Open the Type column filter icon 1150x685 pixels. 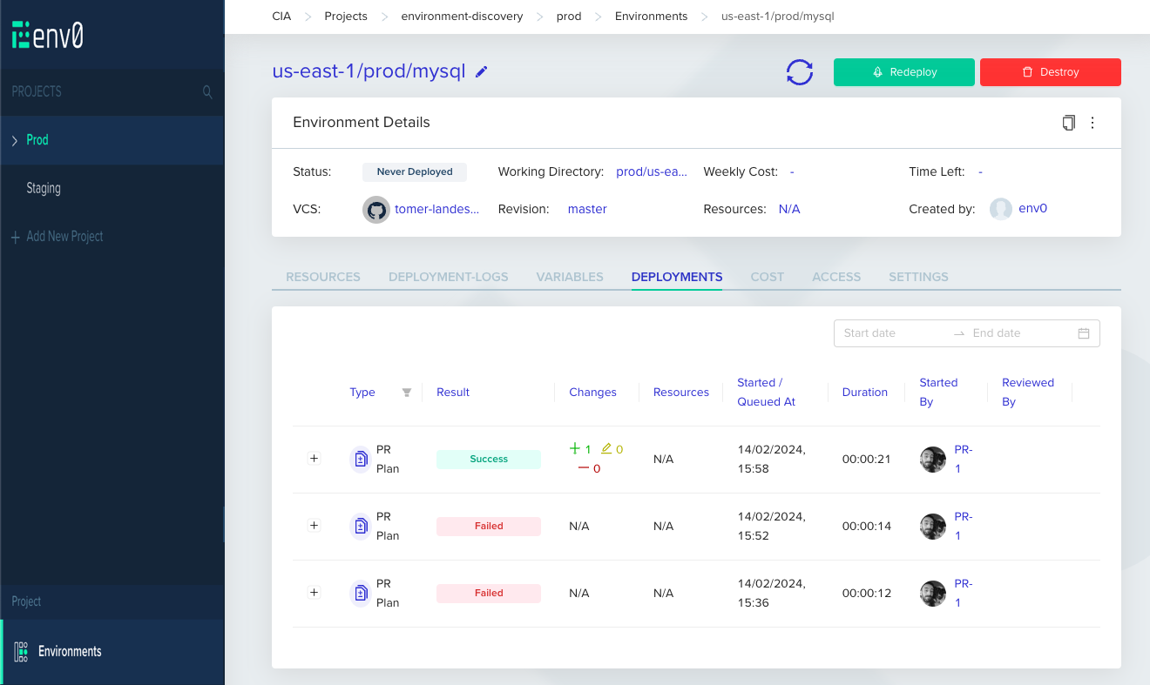coord(406,393)
